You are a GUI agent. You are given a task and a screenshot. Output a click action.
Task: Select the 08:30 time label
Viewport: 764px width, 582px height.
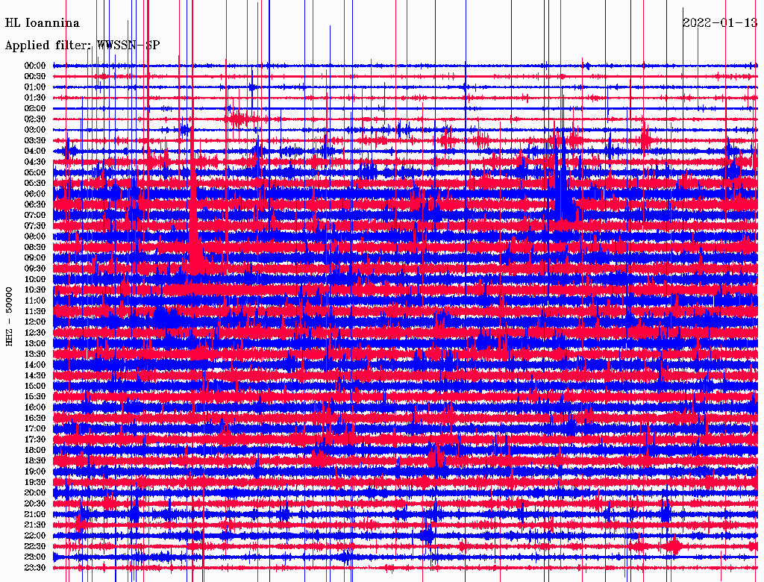(35, 248)
